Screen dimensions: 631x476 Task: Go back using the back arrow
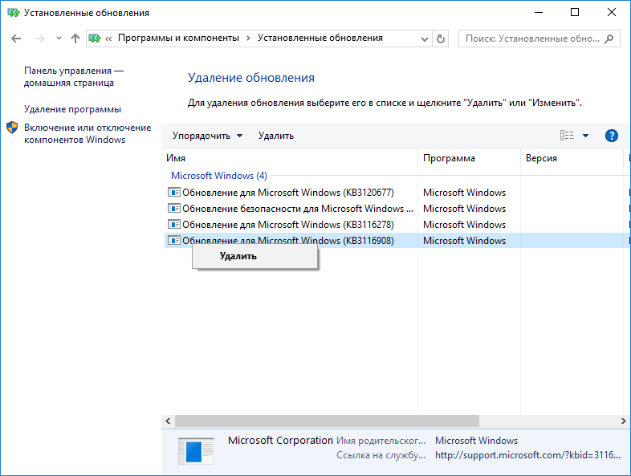[x=16, y=39]
